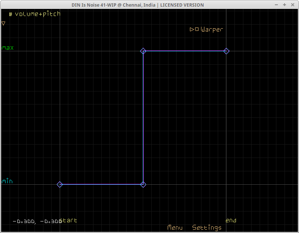This screenshot has width=299, height=233.
Task: Click the @ symbol before volume+pitch
Action: point(10,14)
